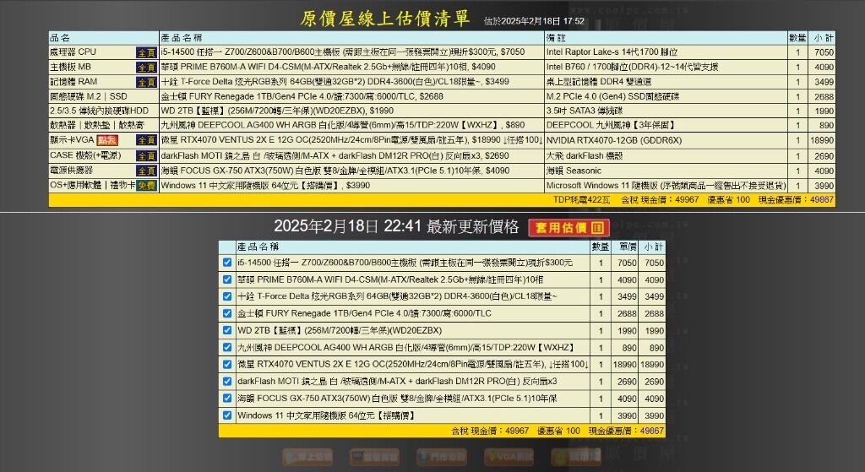Uncheck the 十銓 T-Force Delta checkbox

226,296
